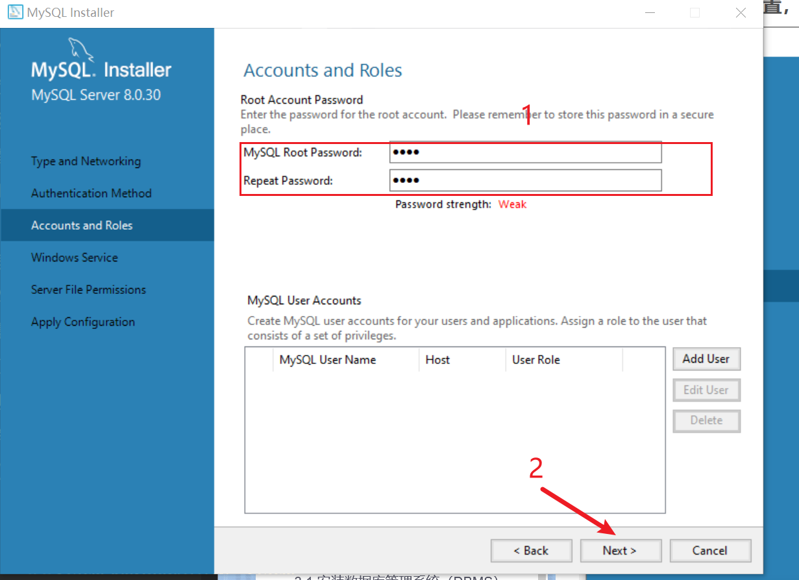Viewport: 799px width, 580px height.
Task: Click the Add User button
Action: pyautogui.click(x=706, y=359)
